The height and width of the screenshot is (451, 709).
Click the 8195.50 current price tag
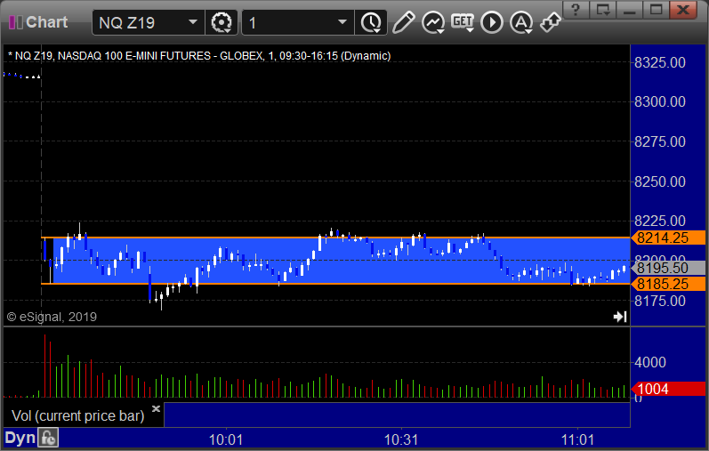[668, 268]
